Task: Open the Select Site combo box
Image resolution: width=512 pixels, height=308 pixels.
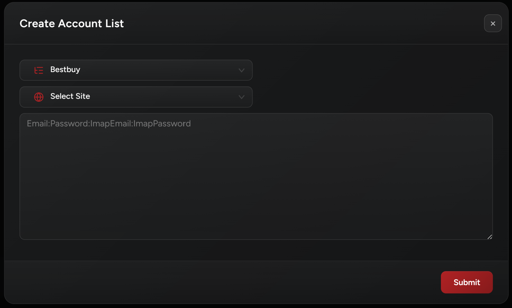Action: 136,97
